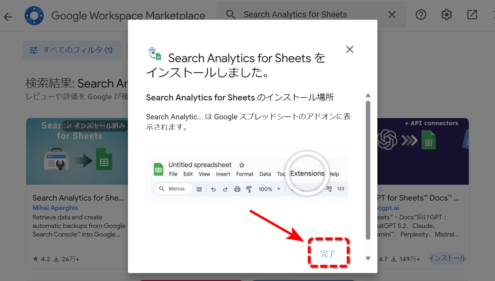Click the Search Analytics for Sheets card thumbnail

click(x=77, y=151)
